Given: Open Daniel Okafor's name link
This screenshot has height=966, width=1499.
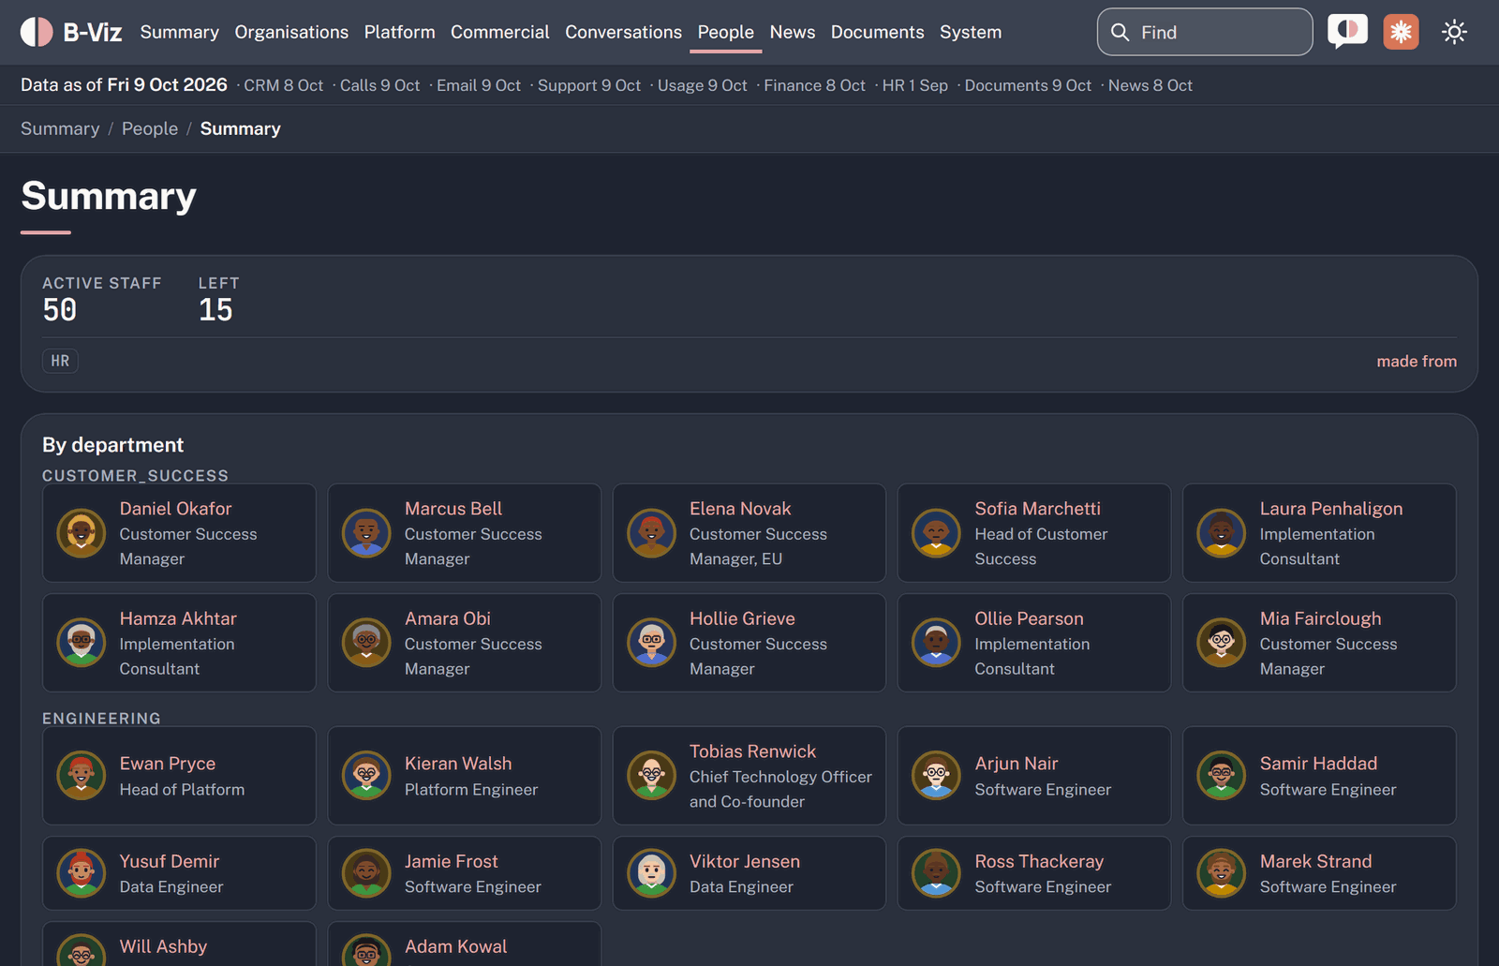Looking at the screenshot, I should (x=175, y=509).
